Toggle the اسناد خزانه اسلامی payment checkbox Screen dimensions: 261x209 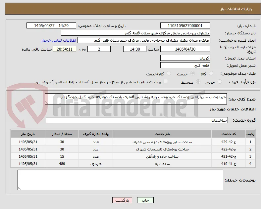pos(166,81)
